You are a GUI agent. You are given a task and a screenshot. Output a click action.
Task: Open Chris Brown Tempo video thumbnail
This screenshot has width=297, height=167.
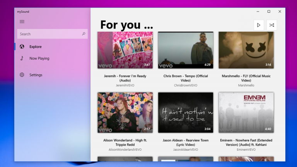pyautogui.click(x=186, y=50)
